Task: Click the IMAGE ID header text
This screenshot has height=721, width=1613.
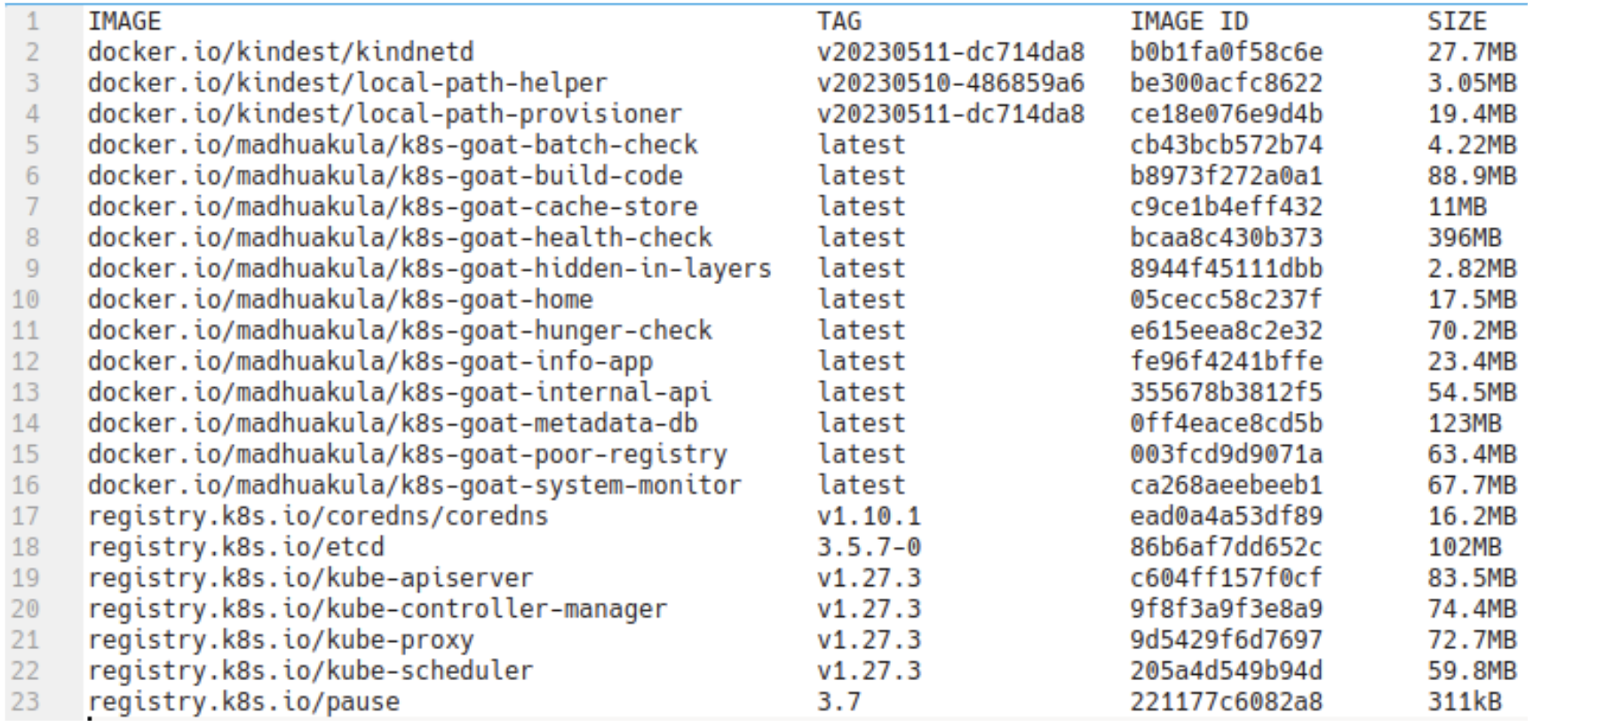Action: (1188, 21)
